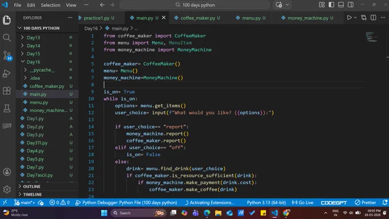
Task: Open more menu items ellipsis
Action: (86, 5)
